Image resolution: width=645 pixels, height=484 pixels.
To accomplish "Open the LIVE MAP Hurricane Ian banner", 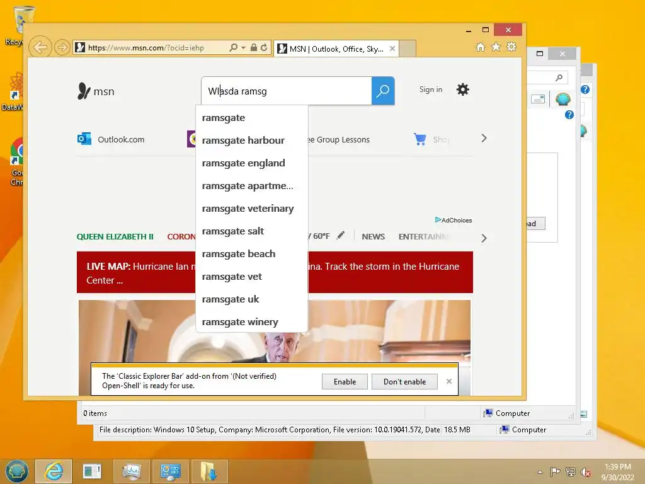I will [275, 272].
